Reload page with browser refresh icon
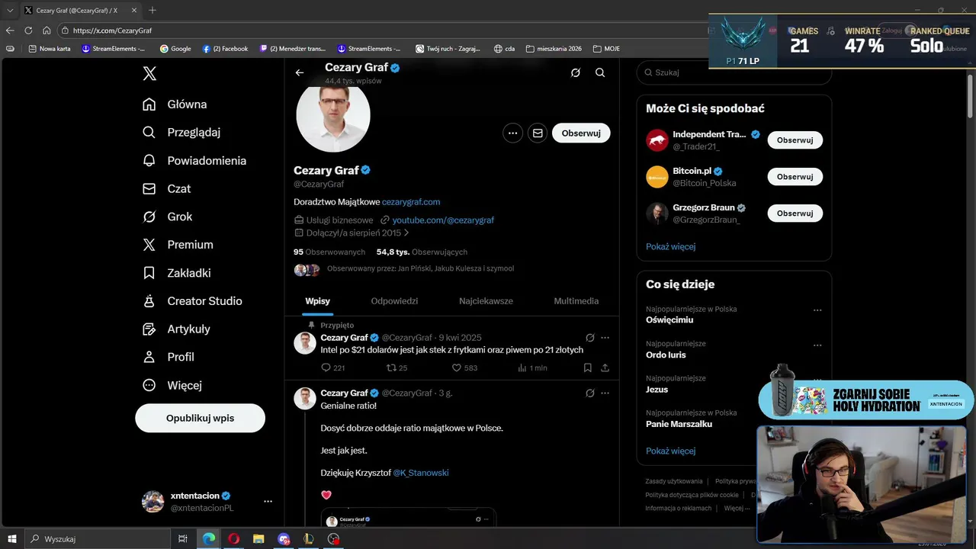 28,30
